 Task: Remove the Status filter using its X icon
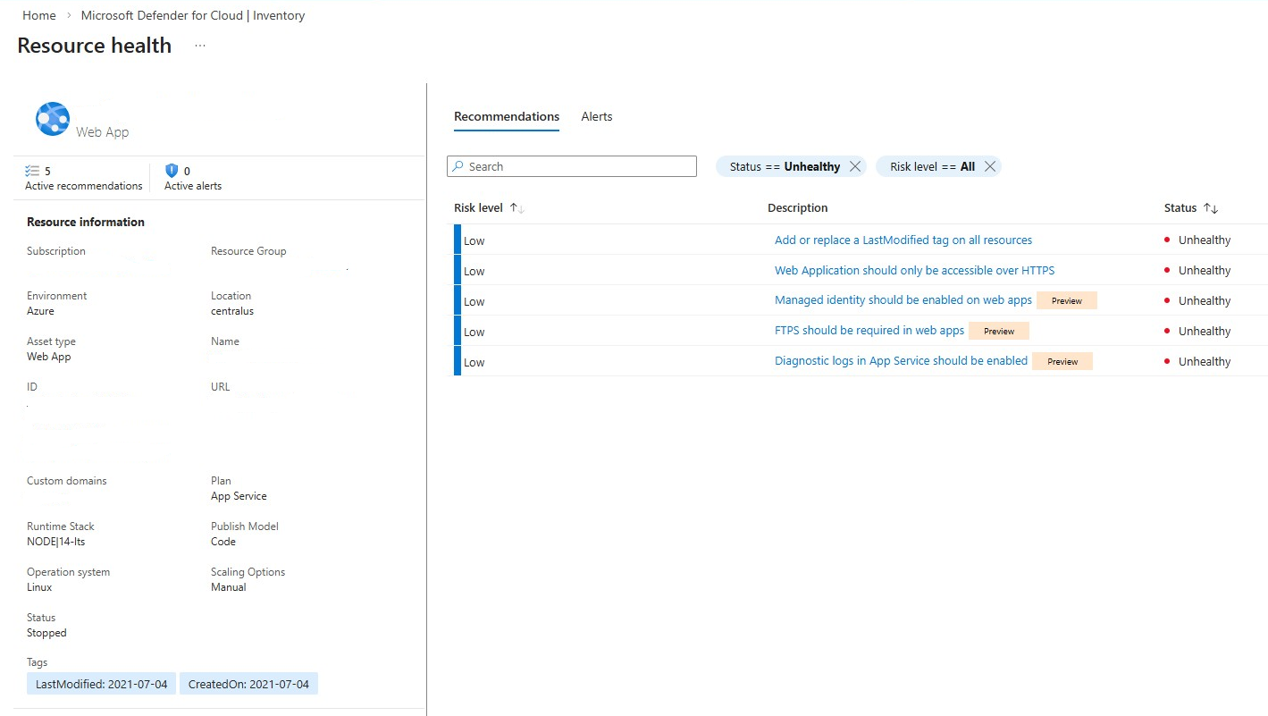(854, 166)
